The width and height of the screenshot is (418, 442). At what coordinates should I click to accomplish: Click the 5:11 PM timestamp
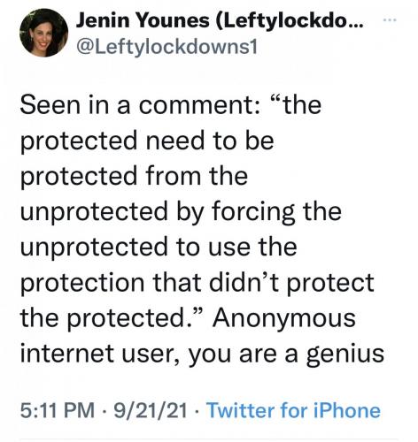(58, 410)
